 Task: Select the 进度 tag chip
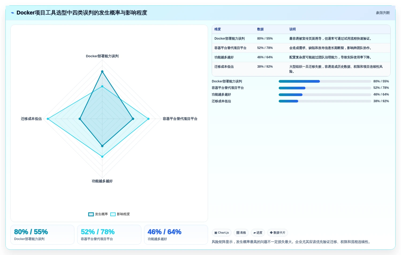pyautogui.click(x=258, y=233)
